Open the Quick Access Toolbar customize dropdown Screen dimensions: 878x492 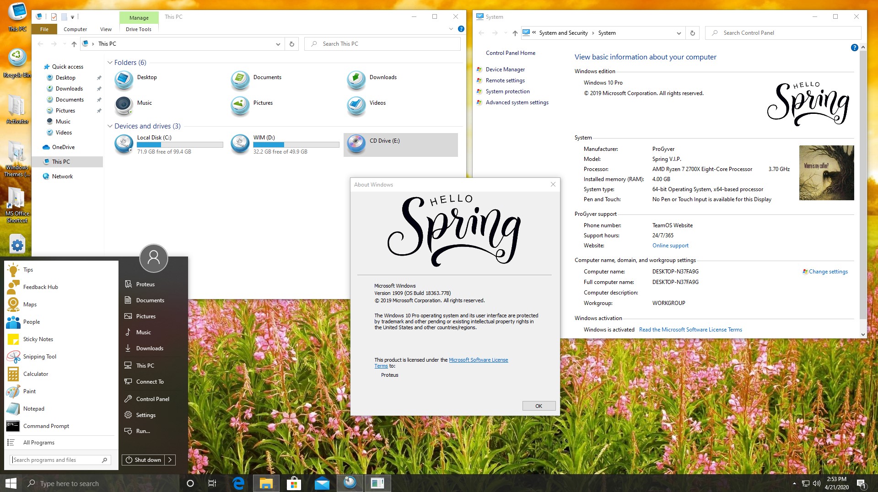click(73, 17)
